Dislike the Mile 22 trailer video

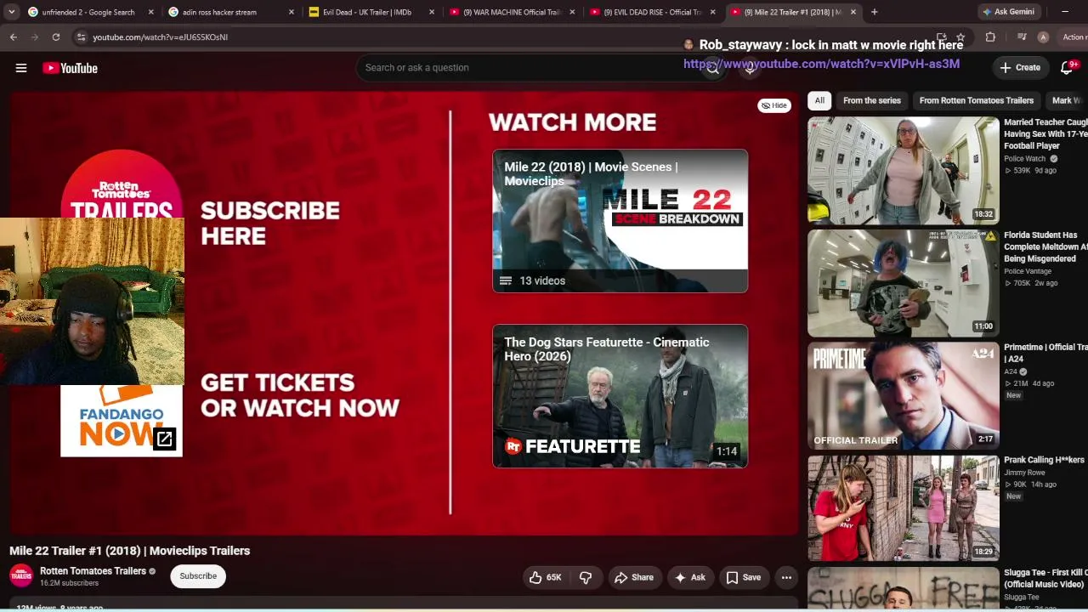(x=586, y=577)
